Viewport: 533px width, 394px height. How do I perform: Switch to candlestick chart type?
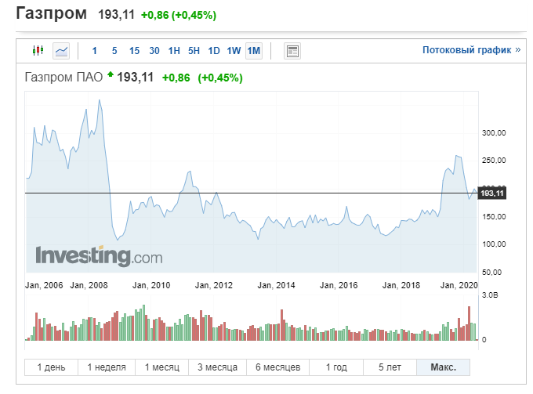tap(38, 51)
